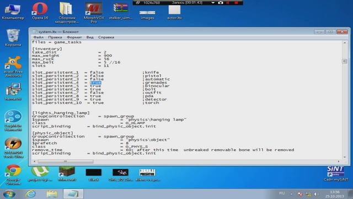Pause the screen recording
Image resolution: width=353 pixels, height=199 pixels.
point(228,3)
